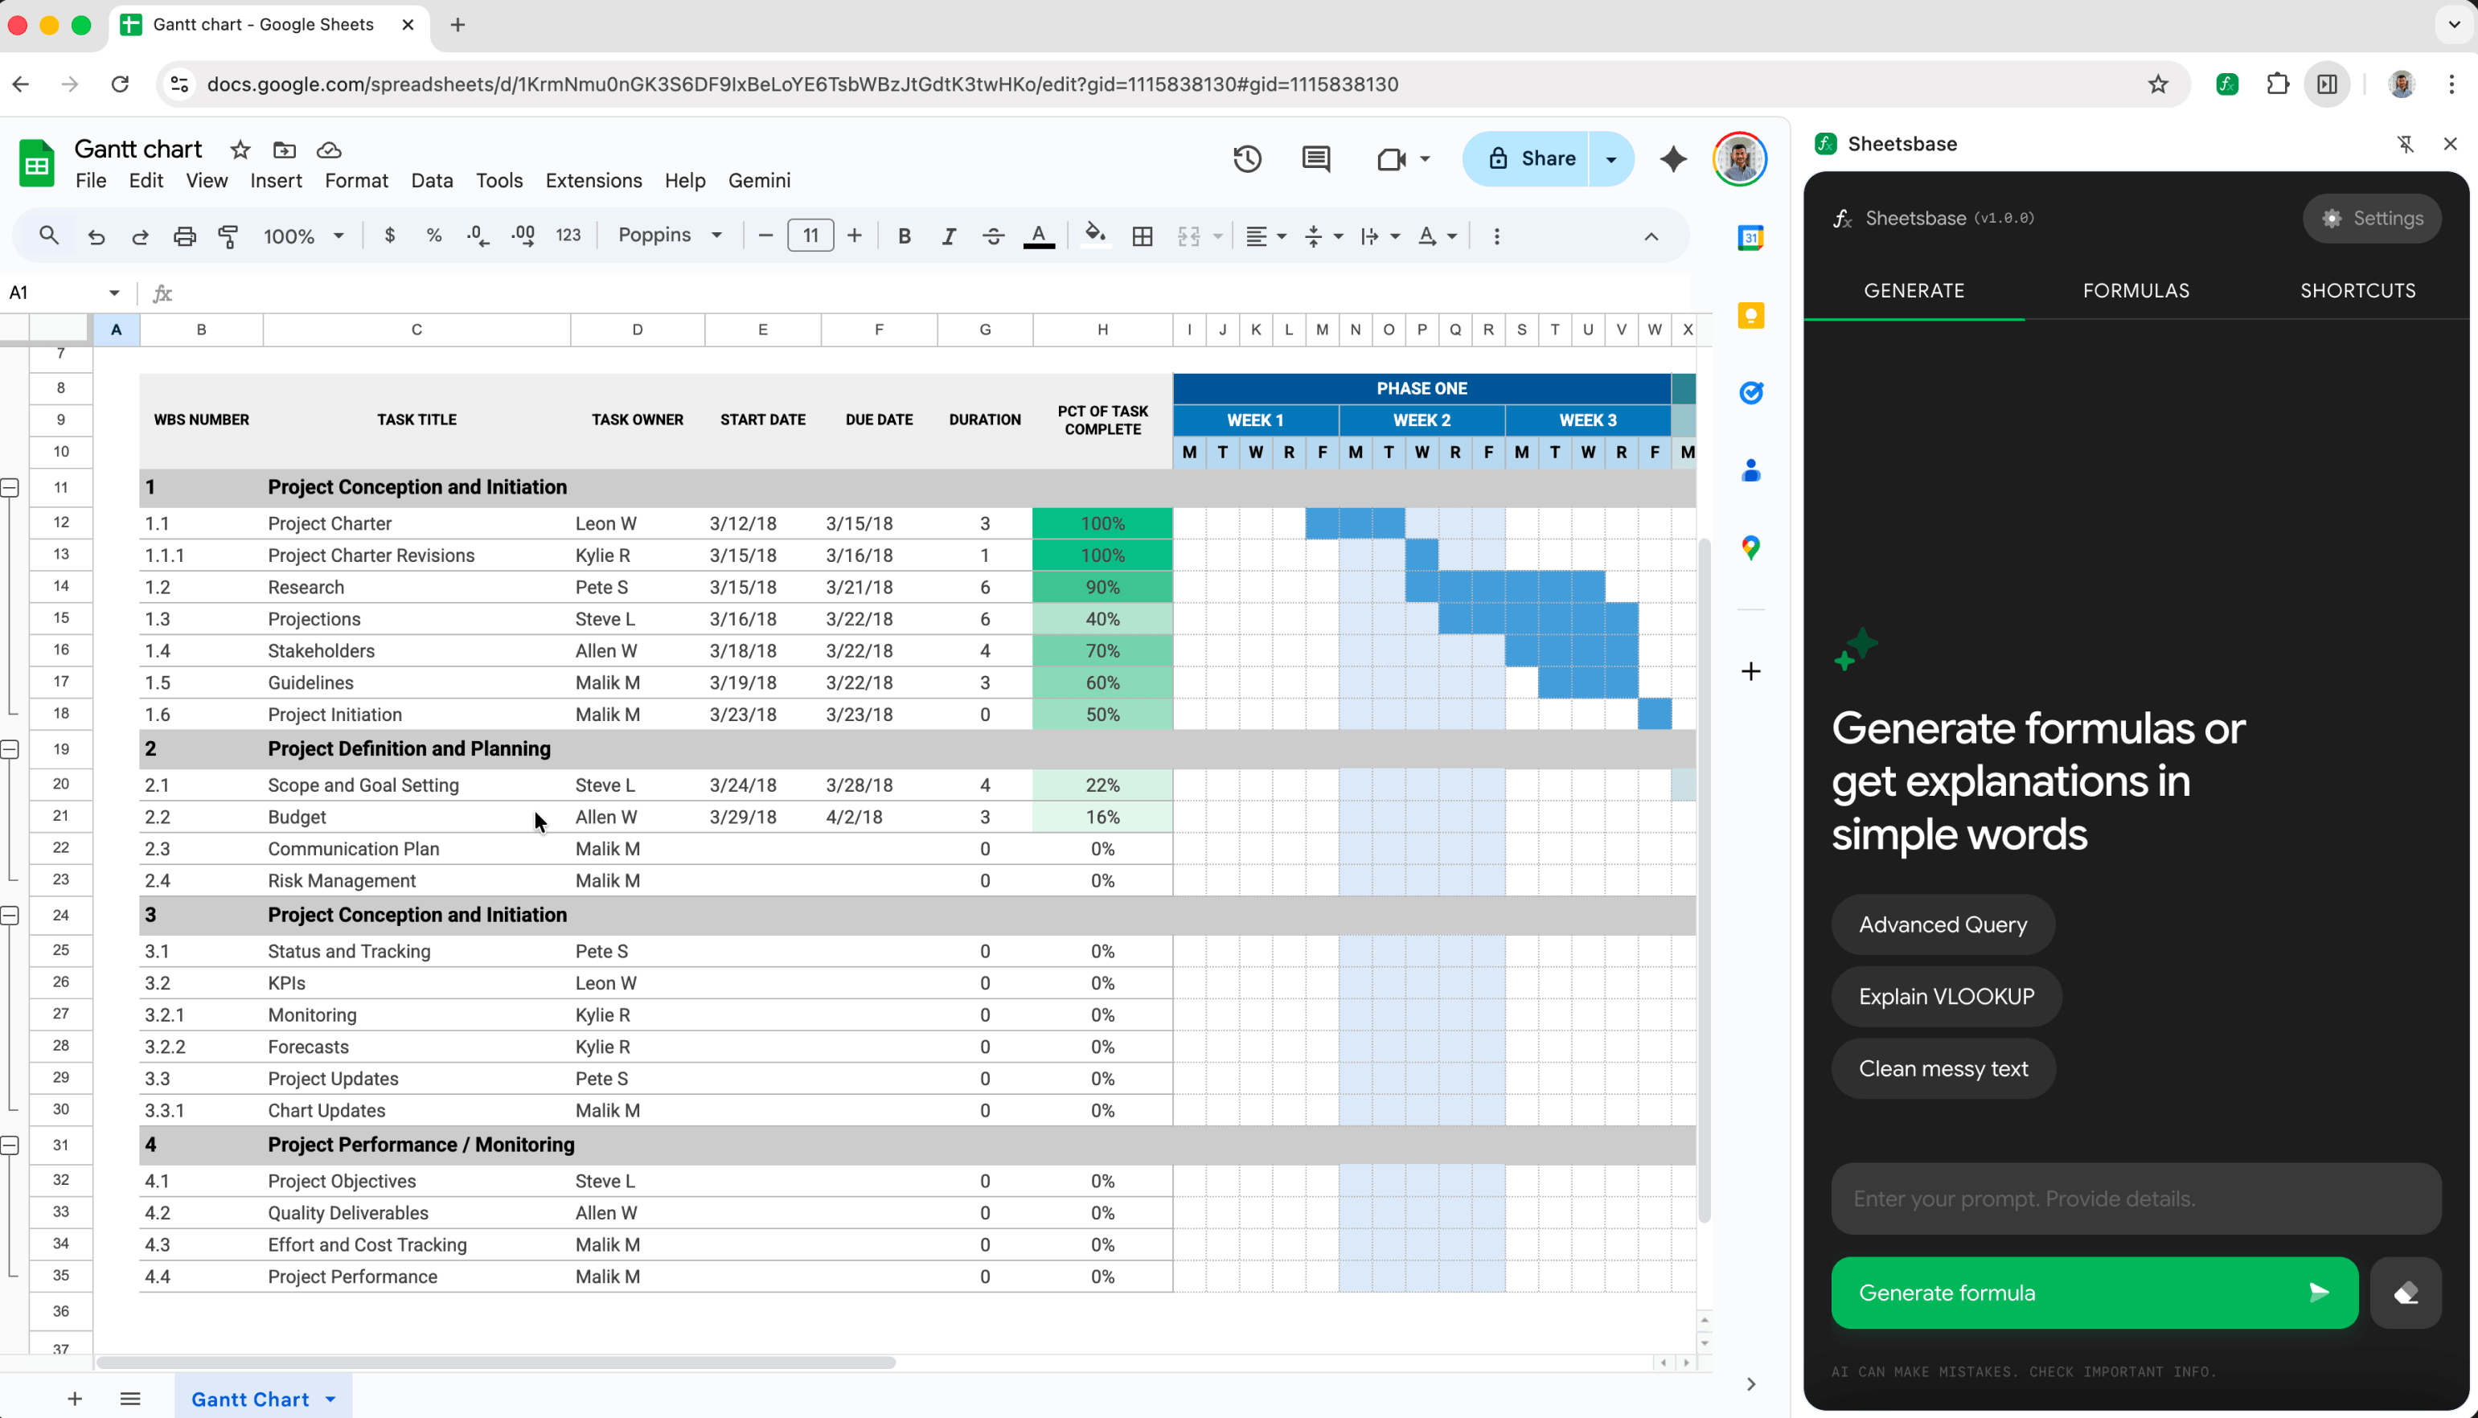Open Google Calendar in the side panel
Image resolution: width=2478 pixels, height=1418 pixels.
pyautogui.click(x=1750, y=236)
